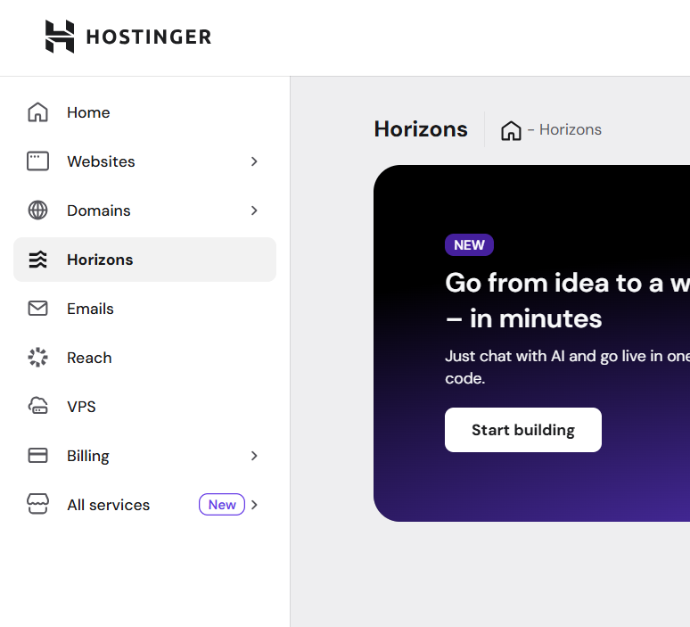Open the VPS sidebar label
The width and height of the screenshot is (690, 627).
point(81,407)
